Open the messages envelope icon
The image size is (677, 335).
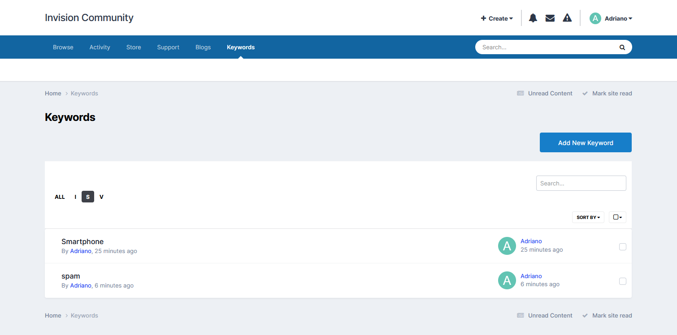click(550, 18)
